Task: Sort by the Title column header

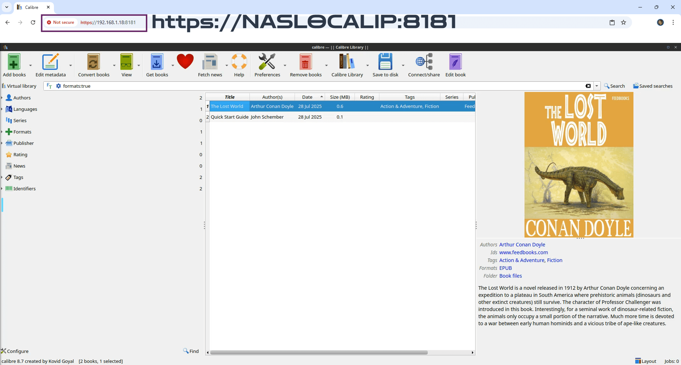Action: coord(230,97)
